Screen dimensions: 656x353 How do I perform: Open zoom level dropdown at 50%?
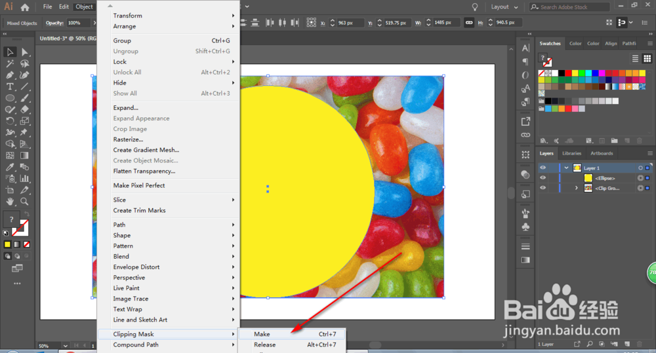pos(65,346)
